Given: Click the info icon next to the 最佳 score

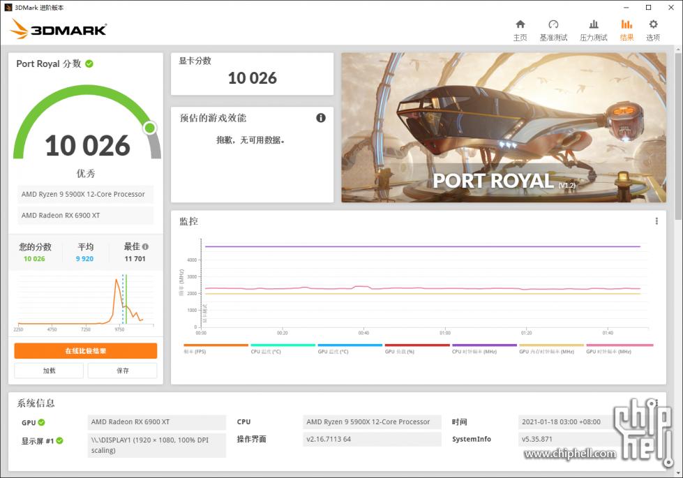Looking at the screenshot, I should [144, 246].
